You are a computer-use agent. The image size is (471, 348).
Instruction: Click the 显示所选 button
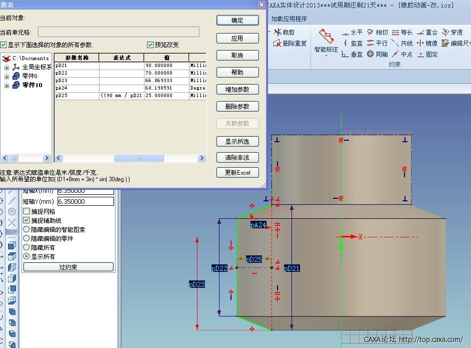point(237,141)
